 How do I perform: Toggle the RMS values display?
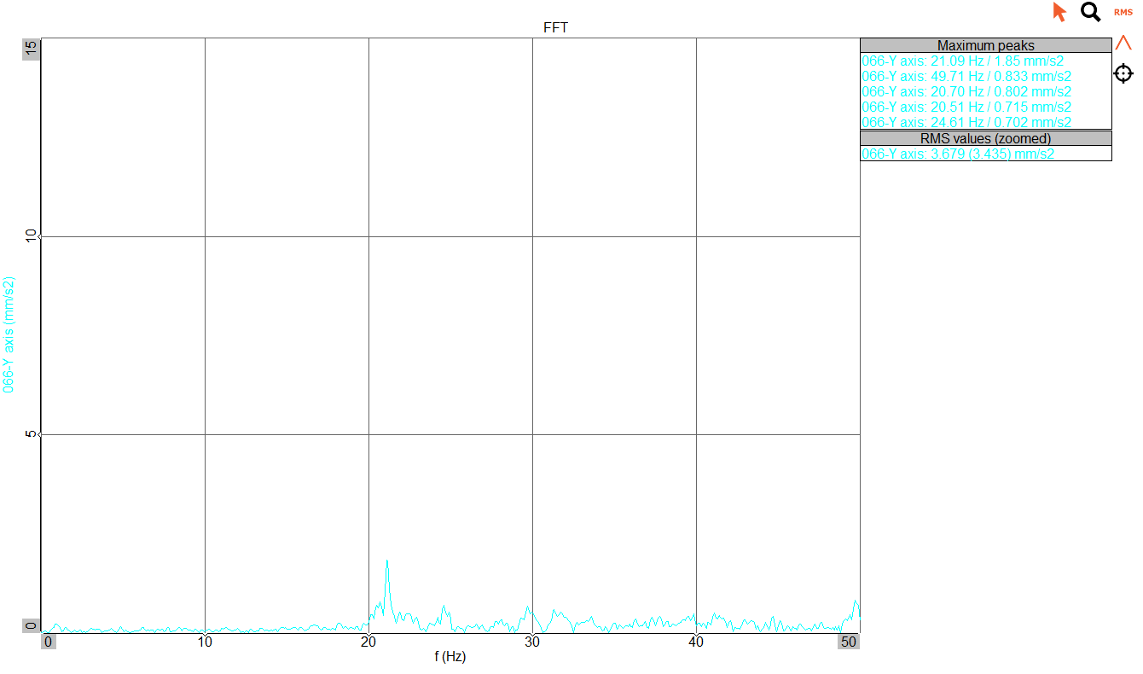coord(1123,12)
